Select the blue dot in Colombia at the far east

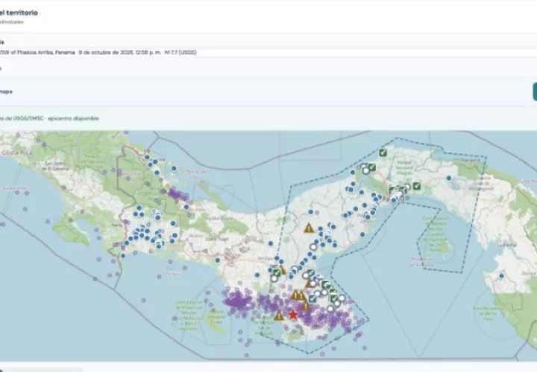pos(501,276)
